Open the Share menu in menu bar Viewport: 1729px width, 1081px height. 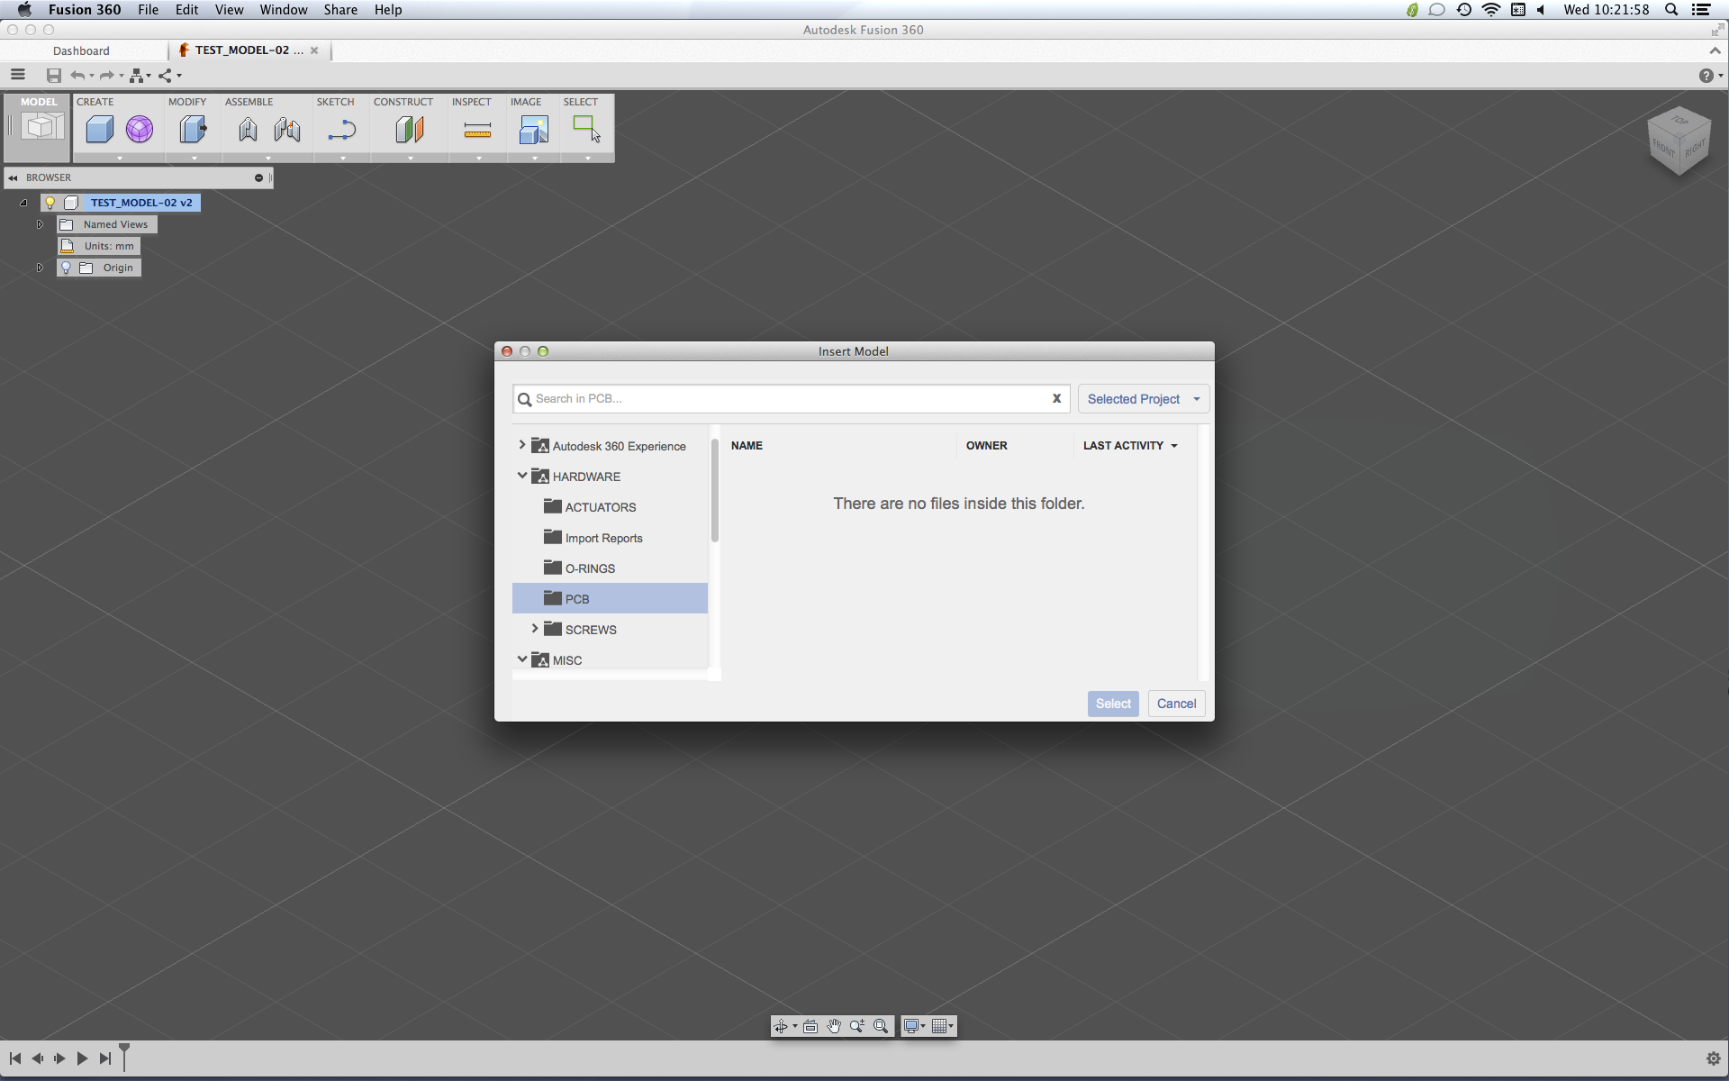tap(340, 10)
